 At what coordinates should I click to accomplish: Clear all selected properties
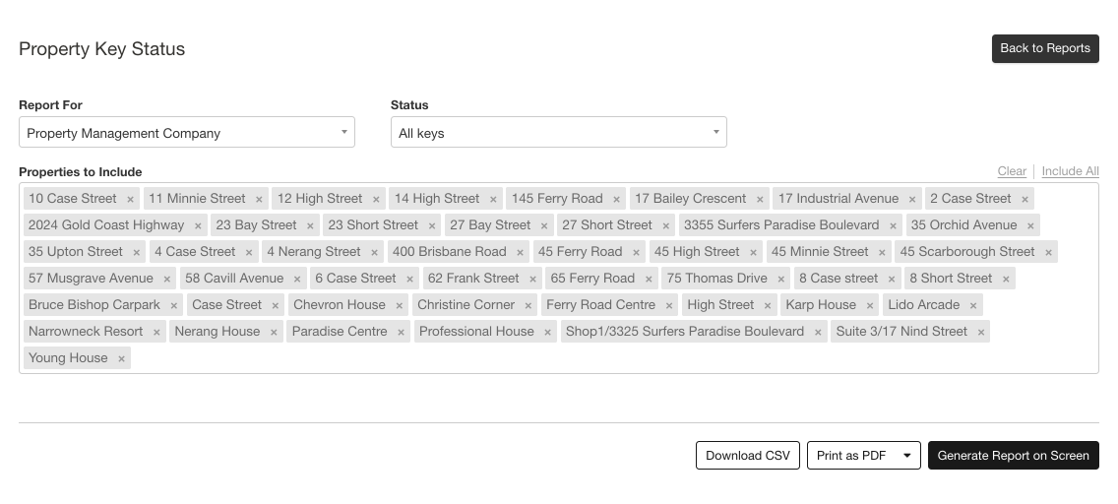(x=1011, y=171)
